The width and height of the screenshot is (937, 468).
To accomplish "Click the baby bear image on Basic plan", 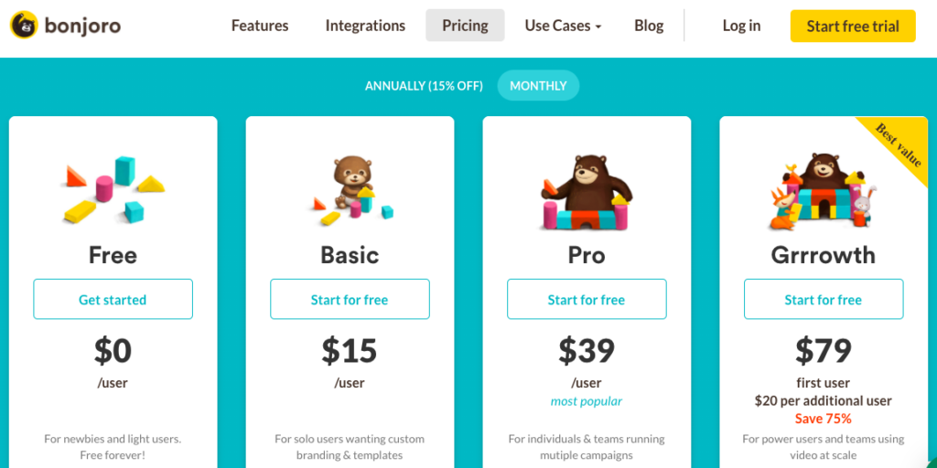I will (x=353, y=191).
